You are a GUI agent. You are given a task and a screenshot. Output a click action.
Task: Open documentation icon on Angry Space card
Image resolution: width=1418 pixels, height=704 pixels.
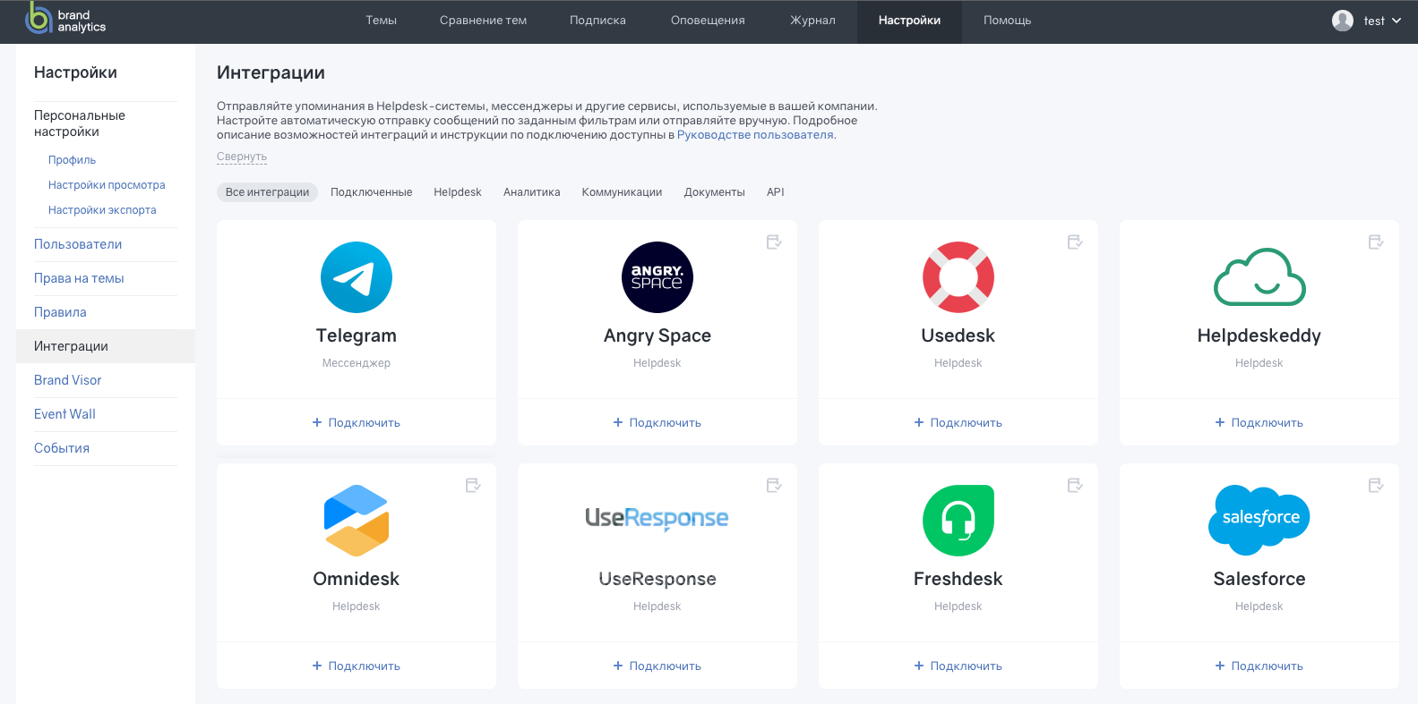(775, 242)
